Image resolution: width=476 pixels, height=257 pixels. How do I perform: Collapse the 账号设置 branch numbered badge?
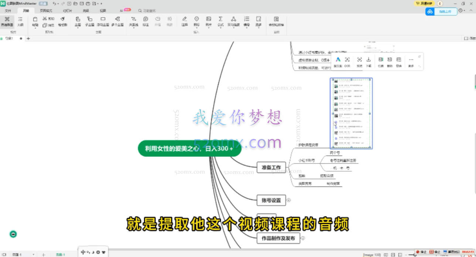(289, 200)
